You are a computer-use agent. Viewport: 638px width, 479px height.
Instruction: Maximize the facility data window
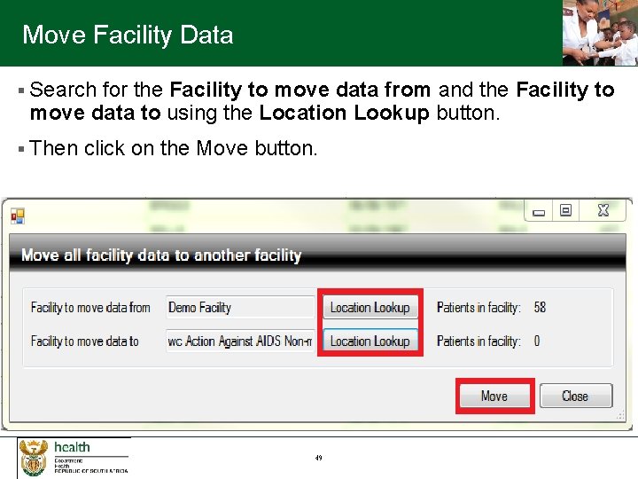[x=565, y=210]
